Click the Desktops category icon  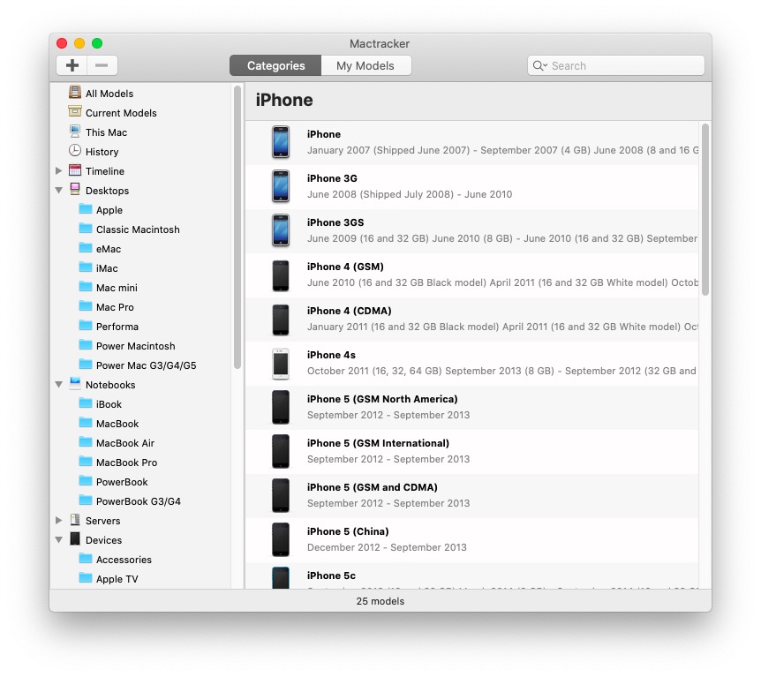(75, 189)
